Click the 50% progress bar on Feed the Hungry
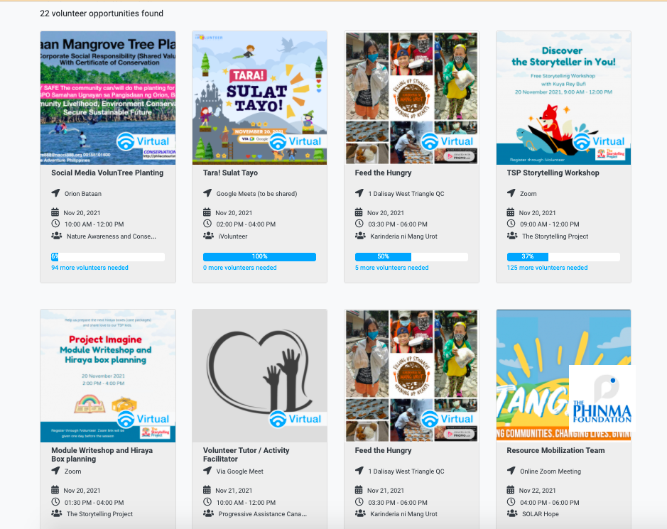The image size is (667, 529). pyautogui.click(x=411, y=257)
